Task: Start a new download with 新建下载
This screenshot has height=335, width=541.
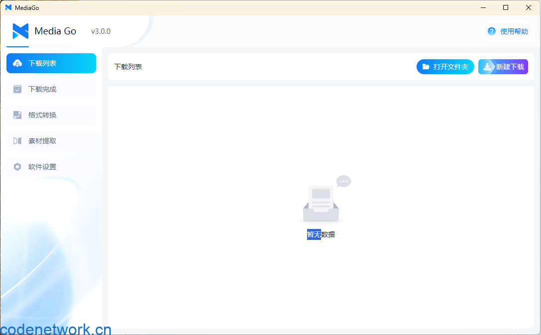Action: [503, 67]
